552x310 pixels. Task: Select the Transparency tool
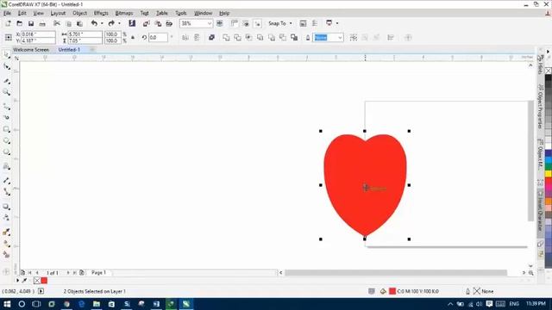[7, 218]
